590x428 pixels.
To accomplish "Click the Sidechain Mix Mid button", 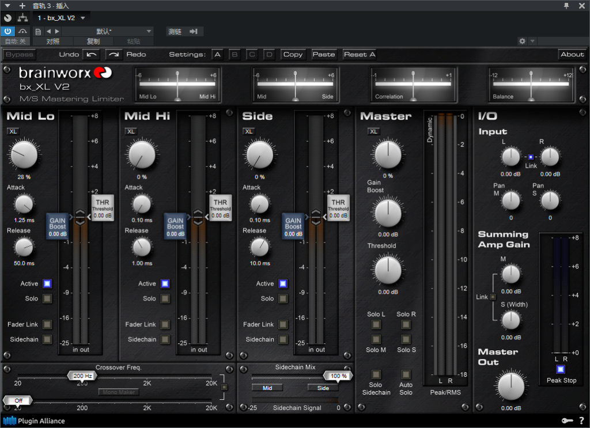I will coord(267,388).
